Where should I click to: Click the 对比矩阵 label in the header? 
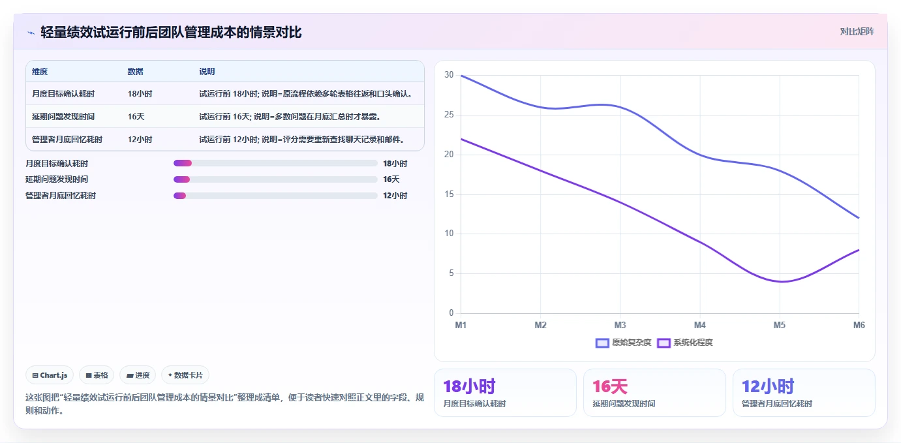pyautogui.click(x=857, y=31)
